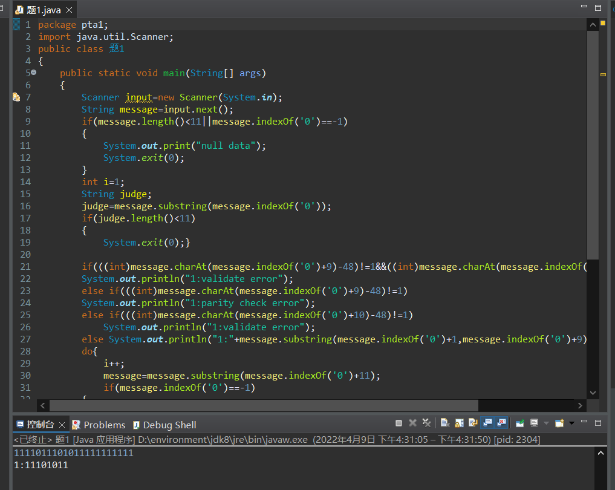The width and height of the screenshot is (615, 490).
Task: Click the editor horizontal scrollbar
Action: point(264,405)
